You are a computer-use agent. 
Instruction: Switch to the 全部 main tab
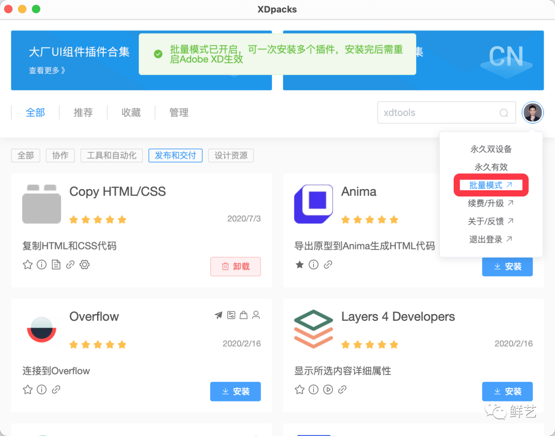tap(35, 113)
